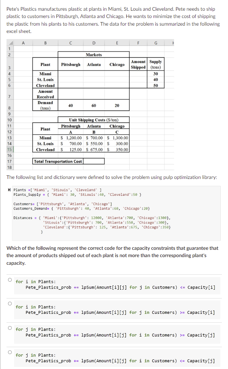Click the Distances dictionary code line

[92, 218]
